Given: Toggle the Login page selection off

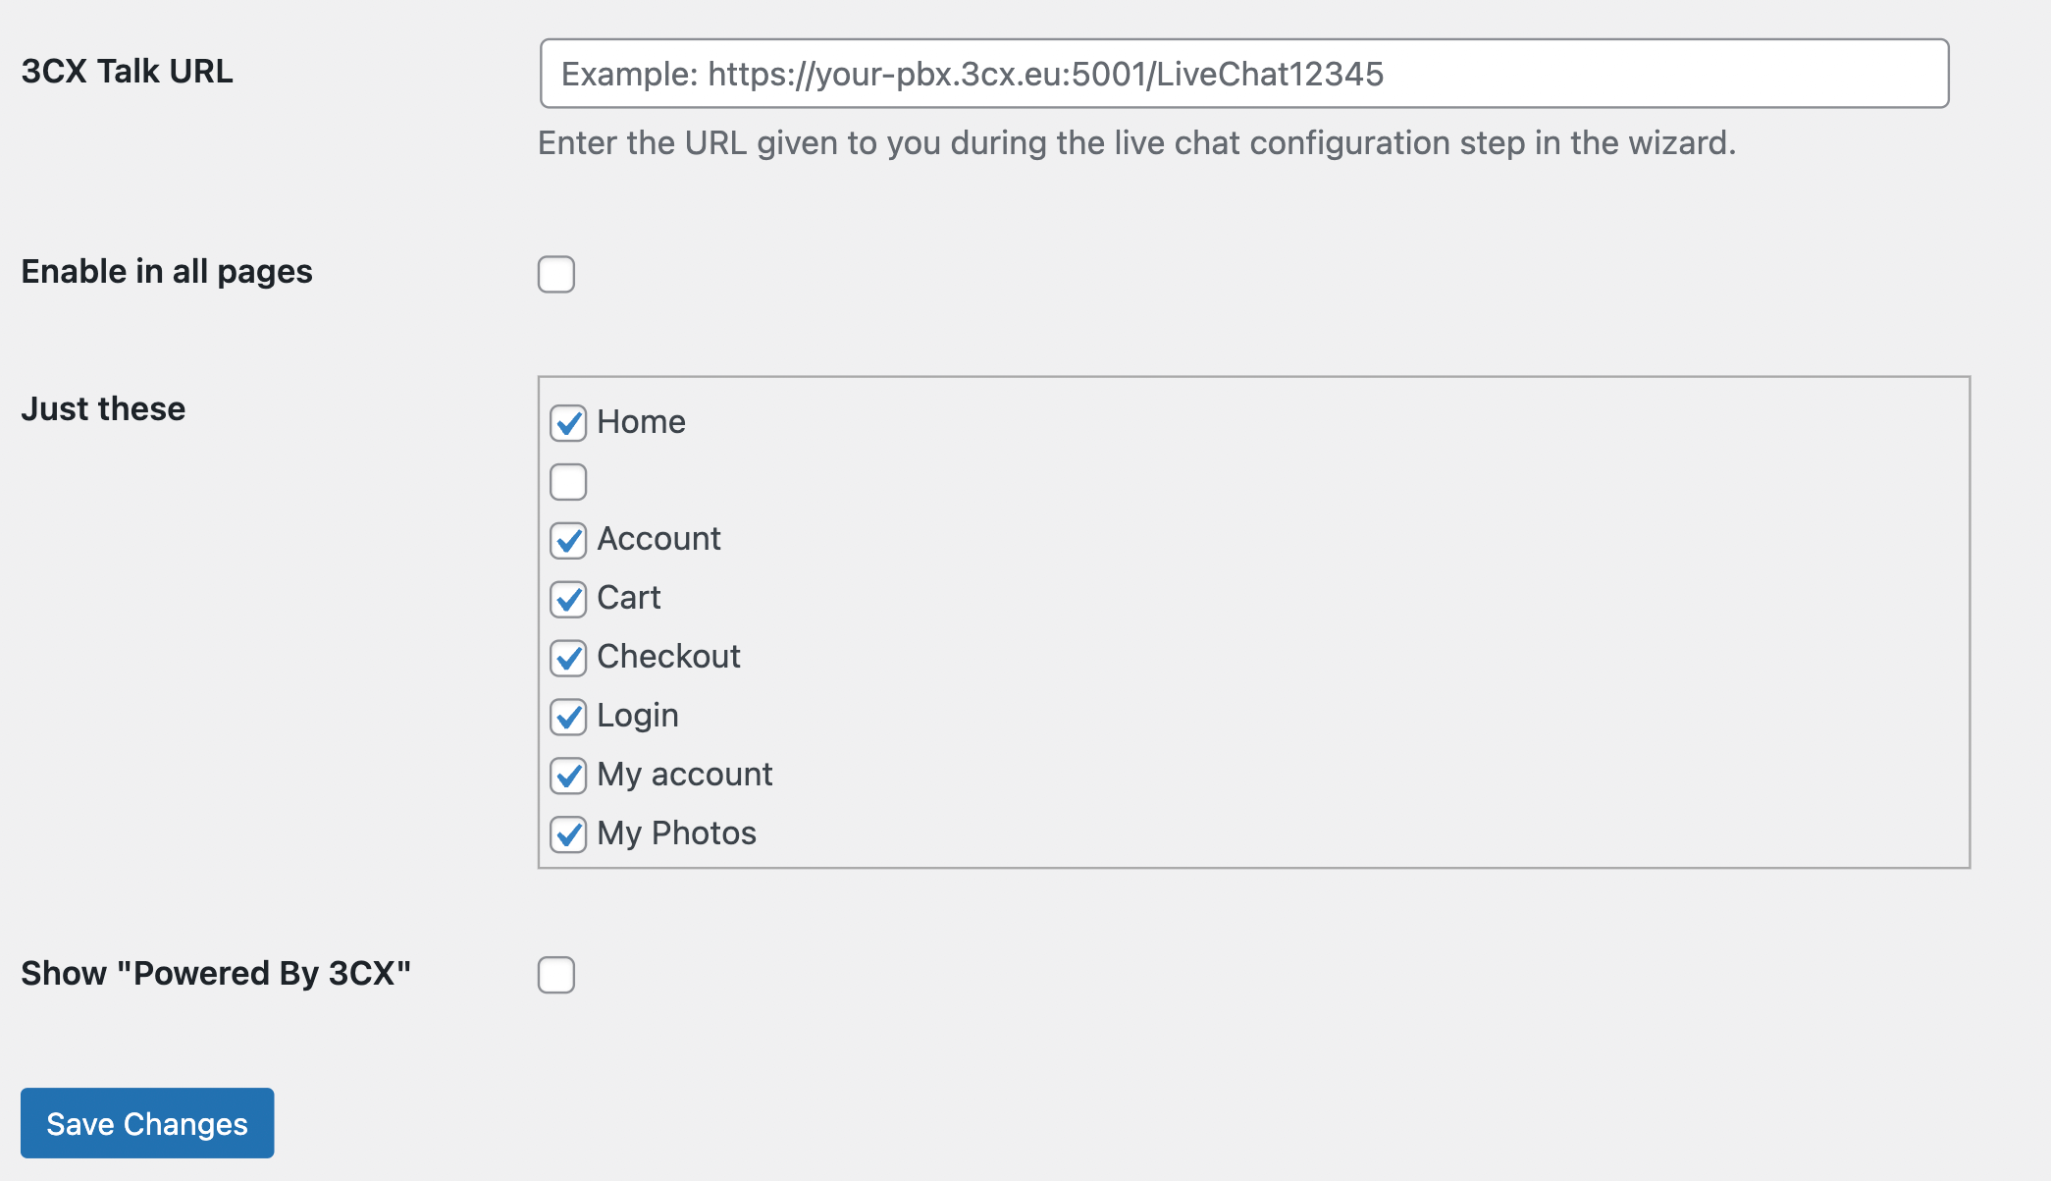Looking at the screenshot, I should click(x=567, y=716).
